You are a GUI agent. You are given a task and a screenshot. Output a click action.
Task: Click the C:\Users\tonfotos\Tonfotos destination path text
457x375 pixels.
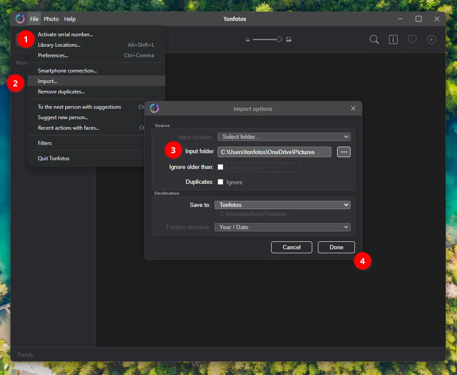click(x=253, y=214)
